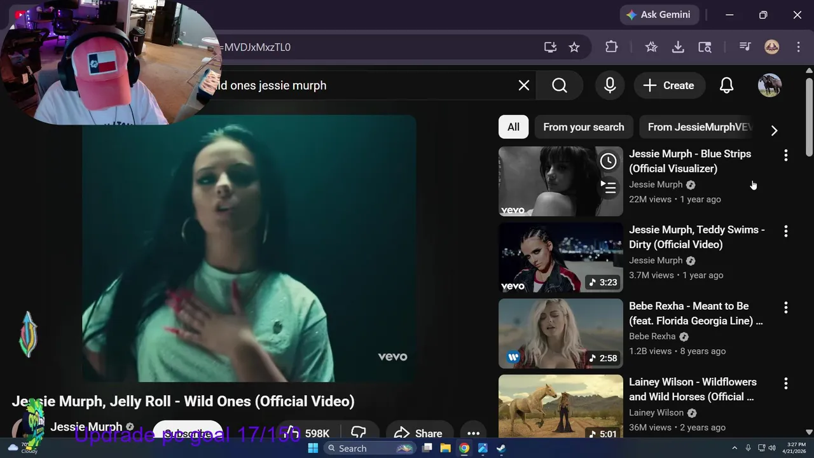Open the Extensions puzzle icon
814x458 pixels.
[x=611, y=47]
